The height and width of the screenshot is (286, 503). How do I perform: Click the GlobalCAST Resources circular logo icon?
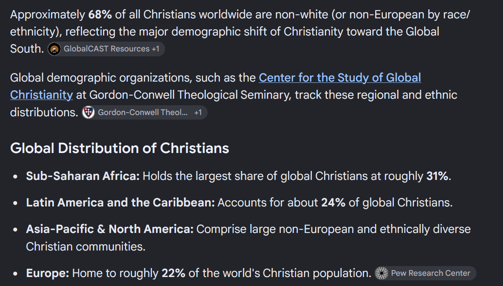pos(54,49)
